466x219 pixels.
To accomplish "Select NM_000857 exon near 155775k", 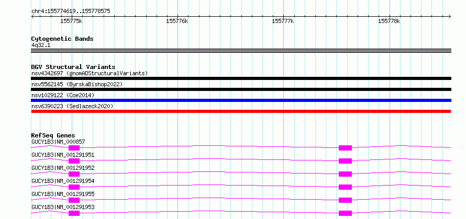I will (74, 148).
